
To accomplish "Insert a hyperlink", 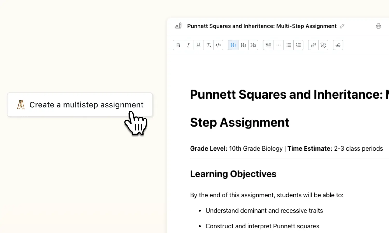I will click(313, 45).
